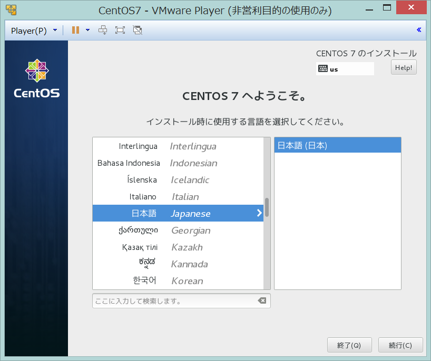Click the keyboard layout icon
Image resolution: width=431 pixels, height=361 pixels.
tap(322, 68)
